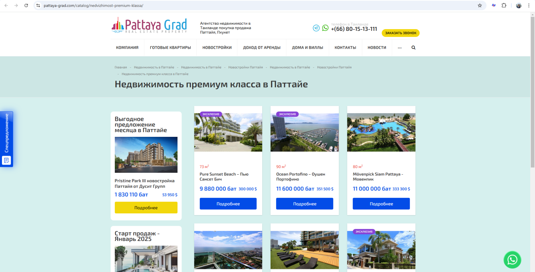This screenshot has height=272, width=535.
Task: Click the ЗАКАЗАТЬ ЗВОНОК button
Action: pos(401,33)
